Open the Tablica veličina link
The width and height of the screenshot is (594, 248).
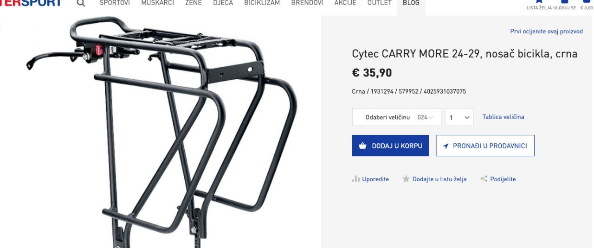(x=504, y=117)
